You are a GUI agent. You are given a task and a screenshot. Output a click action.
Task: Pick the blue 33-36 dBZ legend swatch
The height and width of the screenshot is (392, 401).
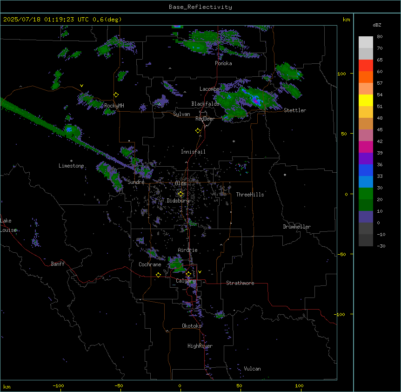coord(366,170)
